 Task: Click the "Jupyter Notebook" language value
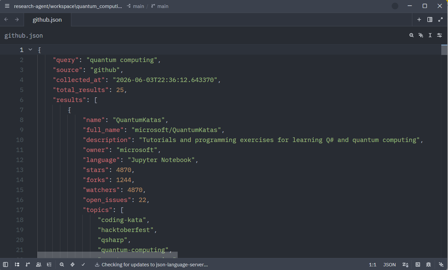point(161,160)
